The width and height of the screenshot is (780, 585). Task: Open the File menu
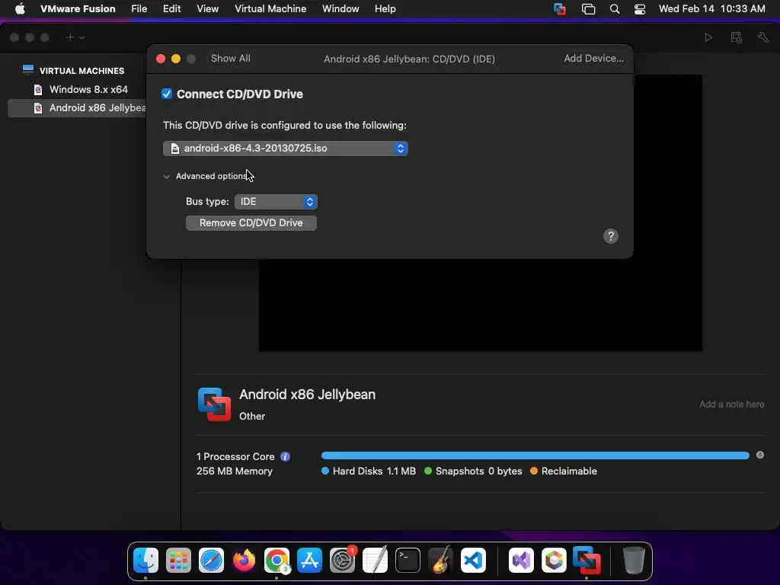[x=139, y=9]
